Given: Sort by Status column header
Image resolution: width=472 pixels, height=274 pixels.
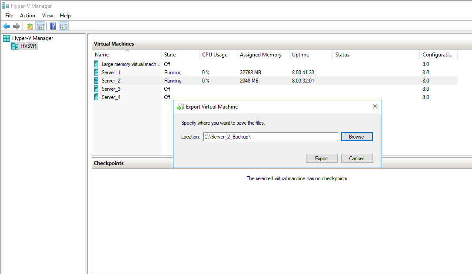Looking at the screenshot, I should (376, 55).
